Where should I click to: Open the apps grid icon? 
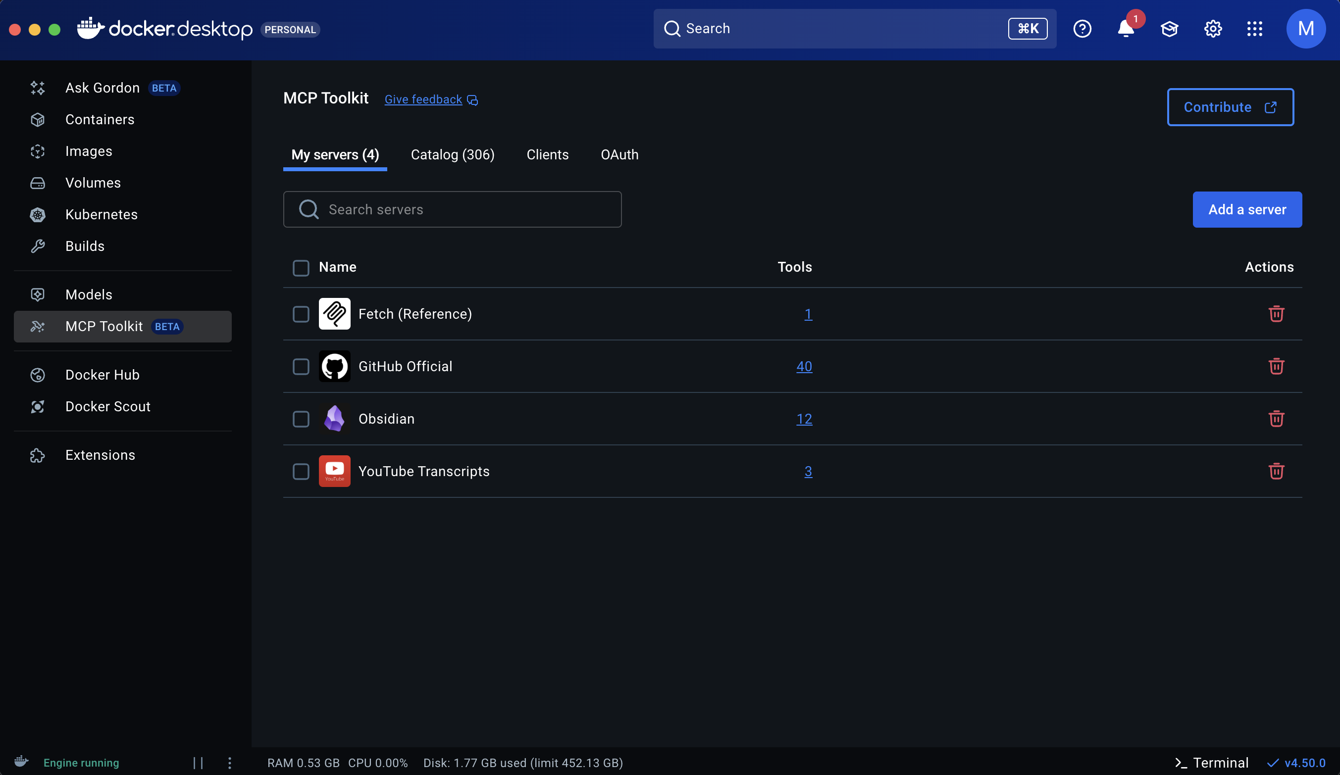pyautogui.click(x=1254, y=29)
